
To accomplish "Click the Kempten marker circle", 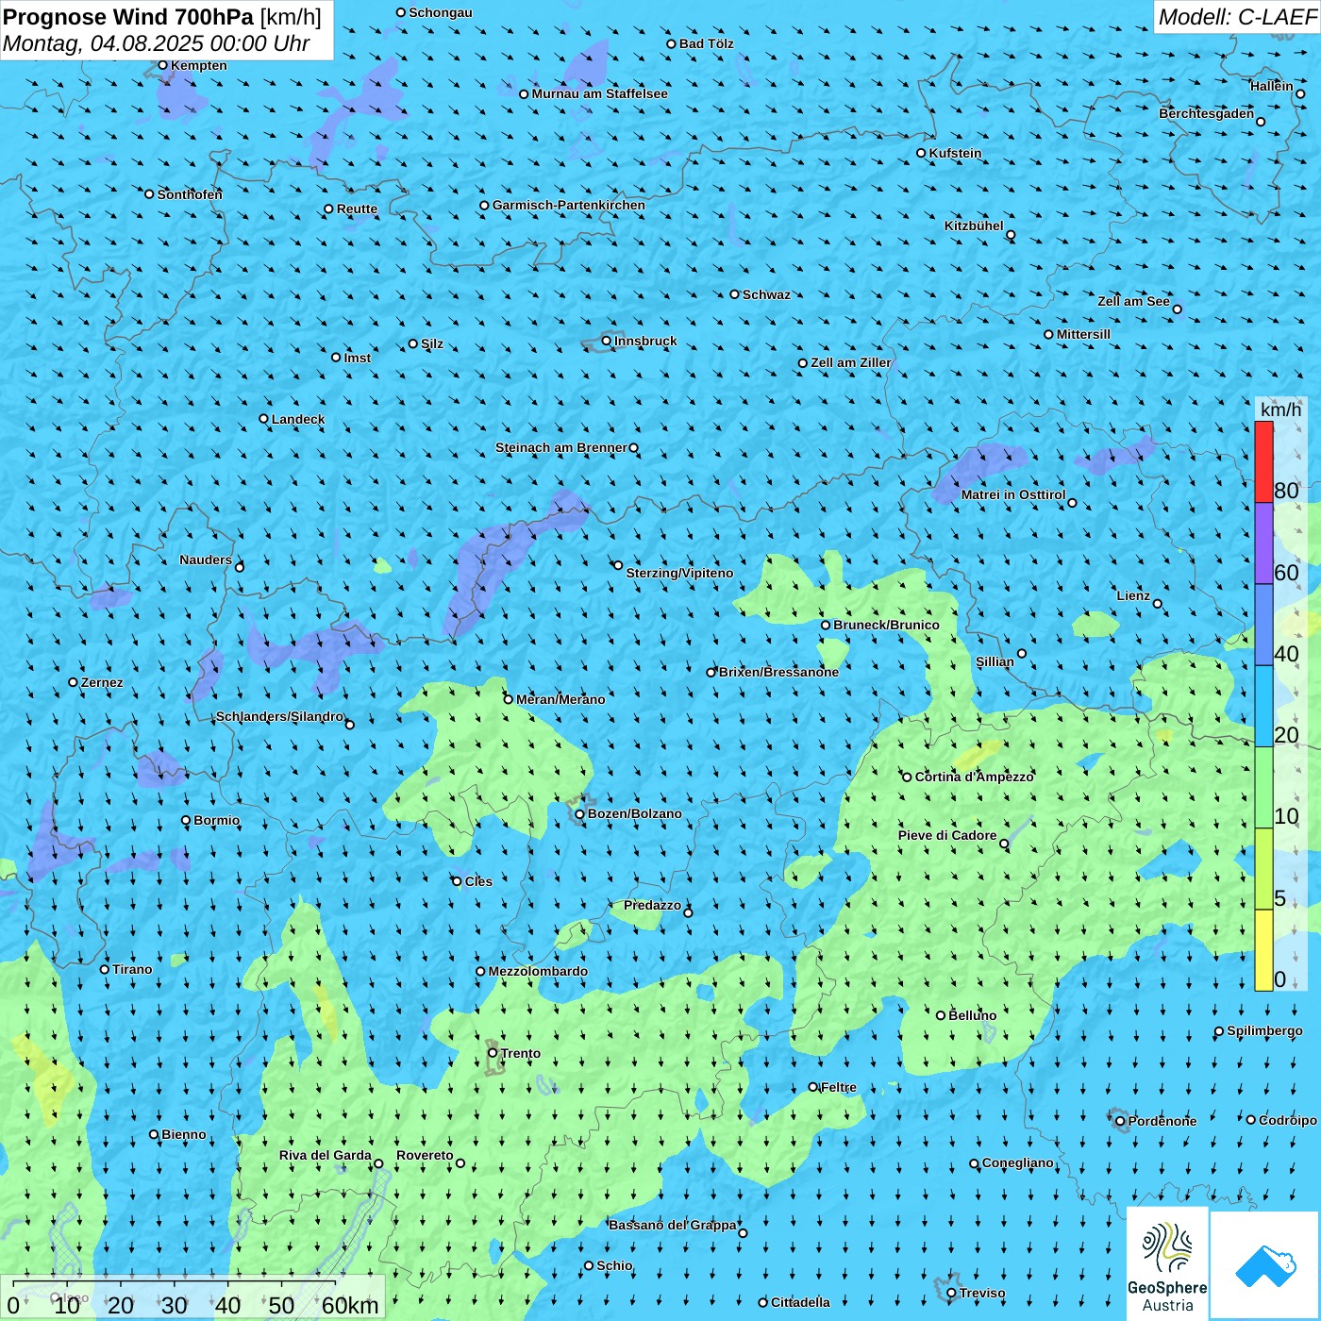I will point(162,65).
